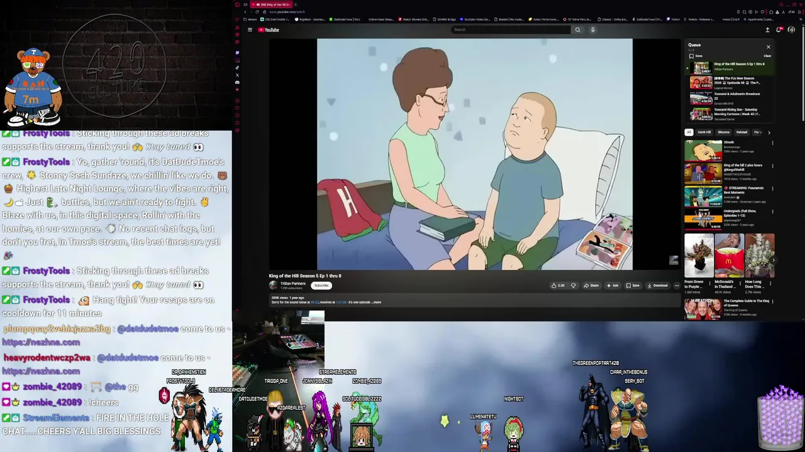Viewport: 805px width, 452px height.
Task: Go to the YouTube home logo
Action: tap(269, 30)
